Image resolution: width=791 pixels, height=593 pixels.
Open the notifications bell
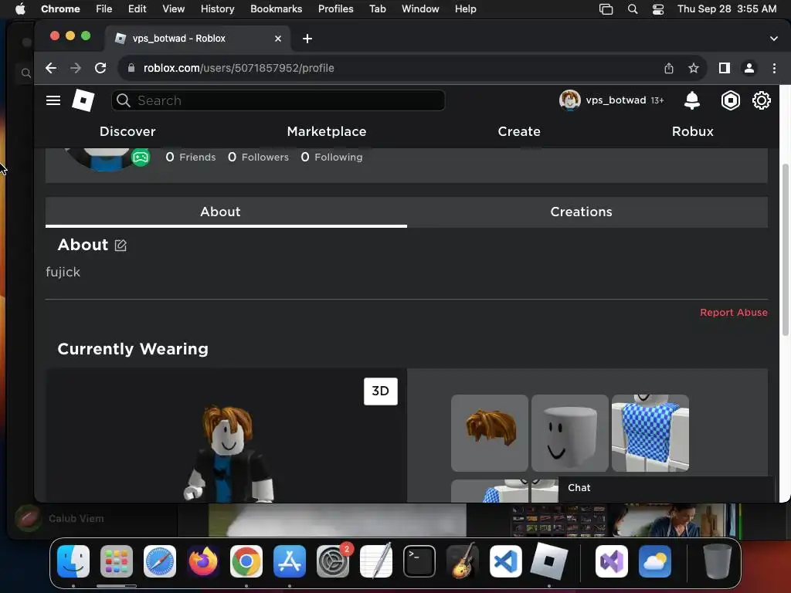point(691,100)
